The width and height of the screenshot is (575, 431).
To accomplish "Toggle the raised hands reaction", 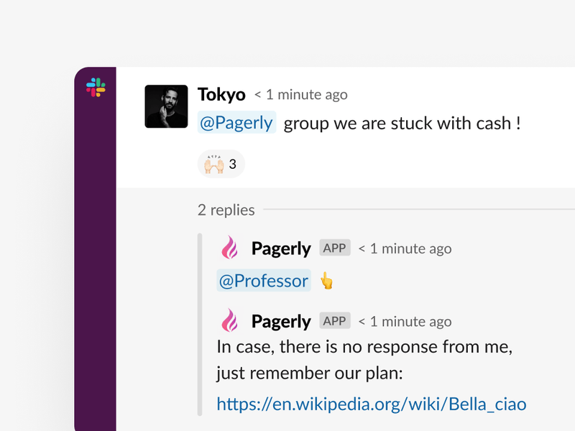I will coord(221,164).
